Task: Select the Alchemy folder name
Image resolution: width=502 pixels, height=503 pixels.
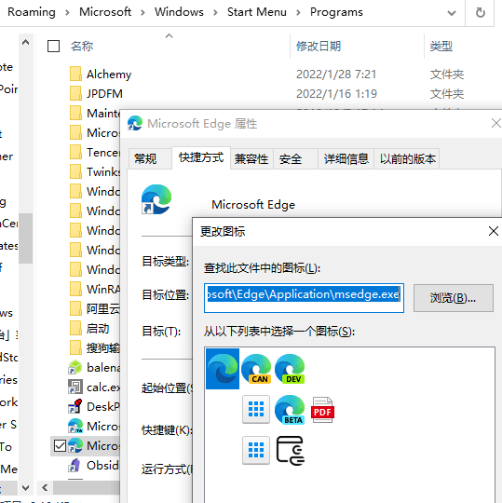Action: tap(109, 75)
